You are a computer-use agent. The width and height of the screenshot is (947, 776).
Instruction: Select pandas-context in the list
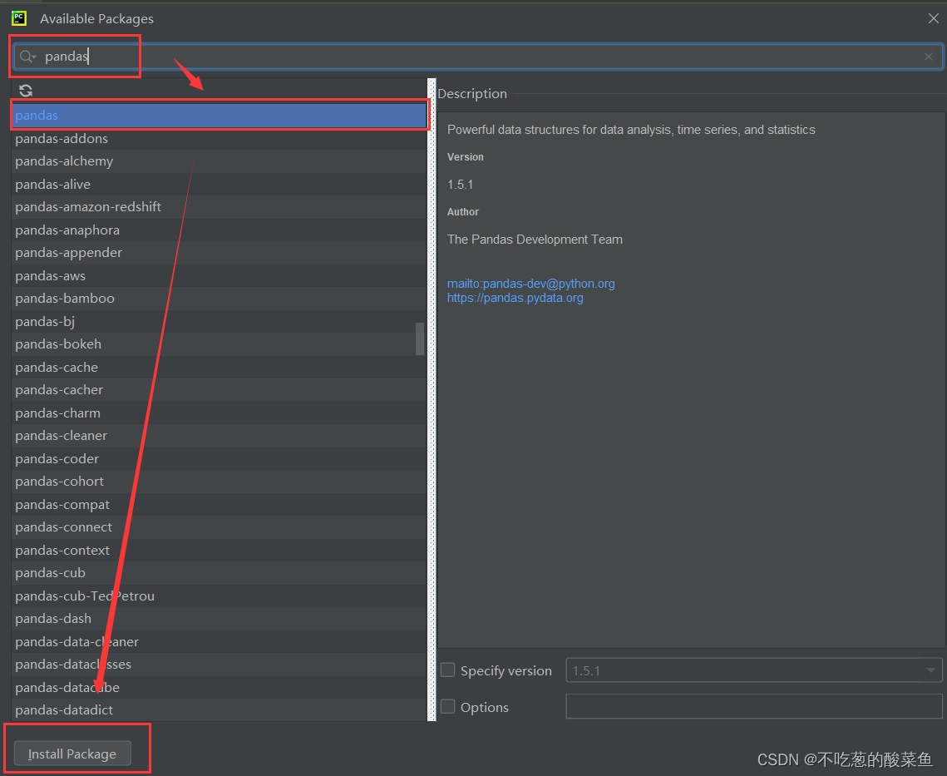[219, 550]
